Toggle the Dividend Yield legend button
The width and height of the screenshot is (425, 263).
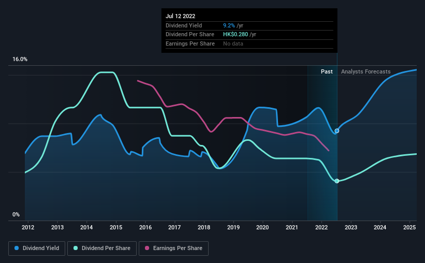(37, 249)
